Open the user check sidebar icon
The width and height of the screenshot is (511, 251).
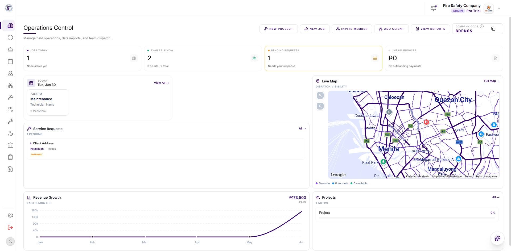pyautogui.click(x=10, y=133)
